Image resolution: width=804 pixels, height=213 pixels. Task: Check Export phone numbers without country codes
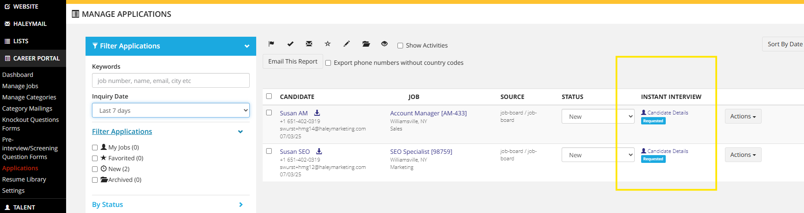click(328, 63)
